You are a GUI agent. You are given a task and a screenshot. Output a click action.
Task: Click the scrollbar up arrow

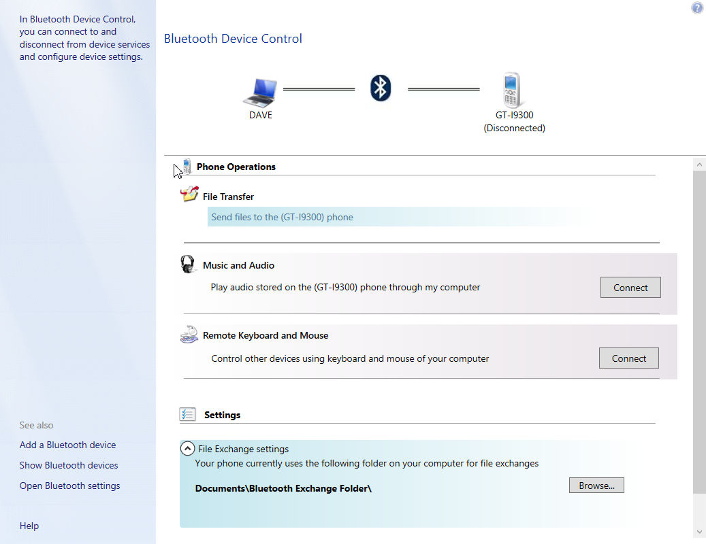(699, 165)
